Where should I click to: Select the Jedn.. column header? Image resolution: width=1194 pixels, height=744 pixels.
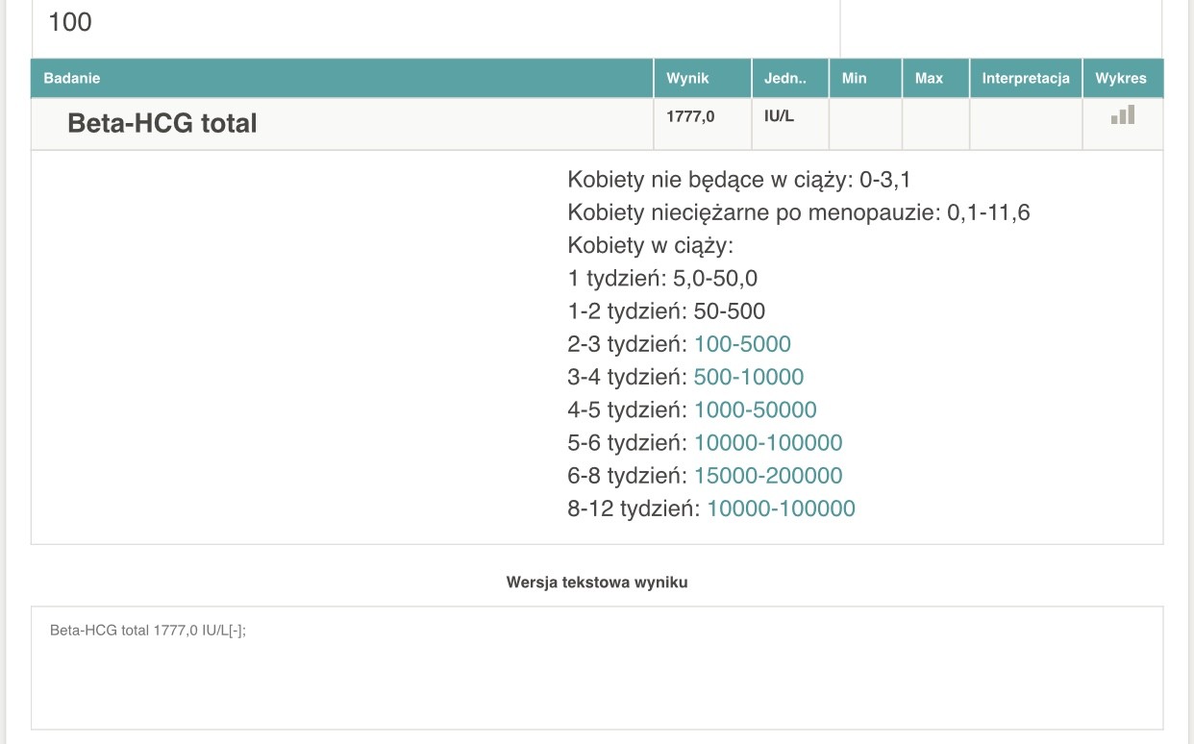coord(785,78)
